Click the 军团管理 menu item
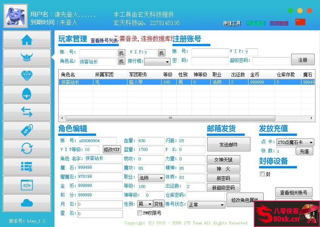Screen dimensions: 320x227 point(279,23)
